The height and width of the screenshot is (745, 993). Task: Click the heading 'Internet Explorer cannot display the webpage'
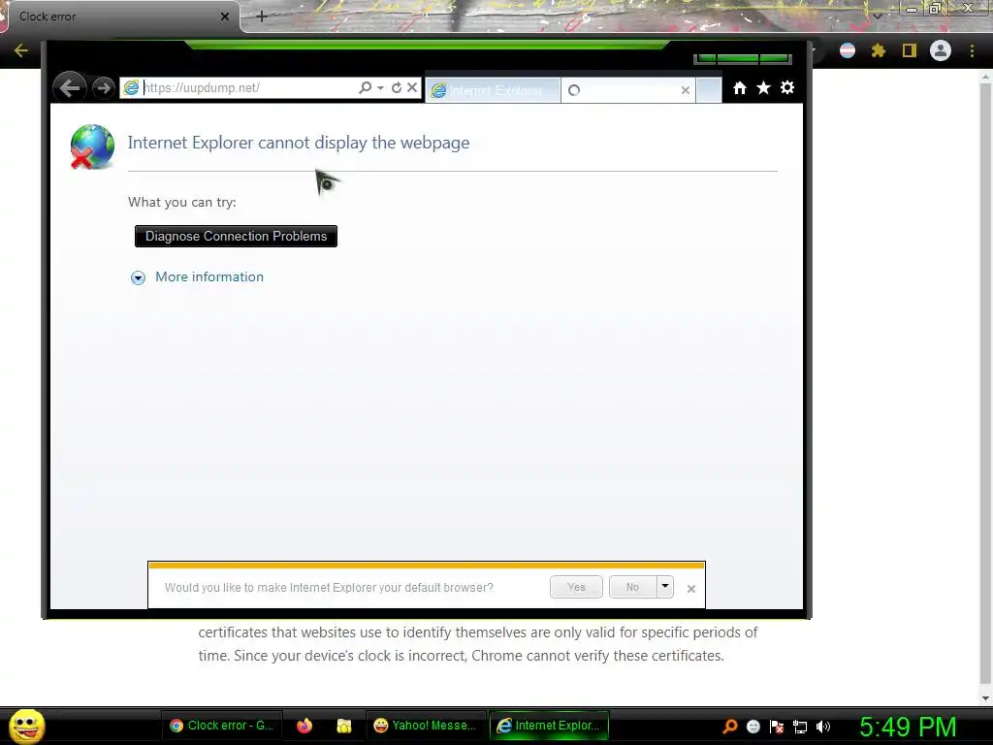(299, 143)
